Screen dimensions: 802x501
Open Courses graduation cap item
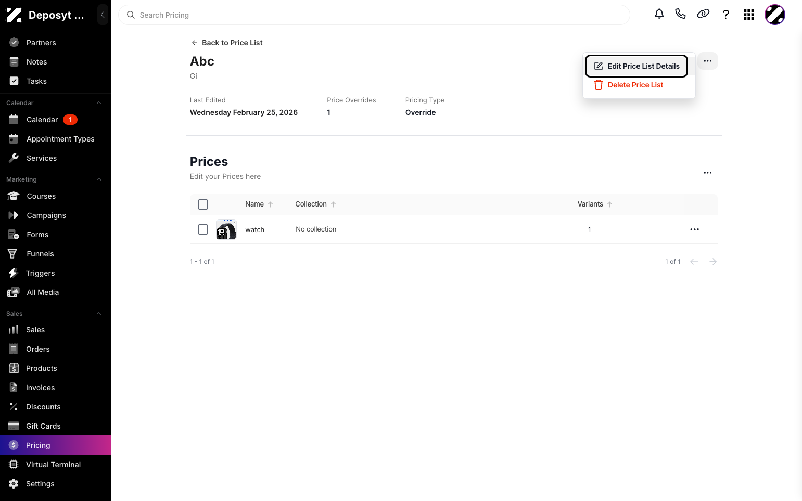[x=56, y=196]
